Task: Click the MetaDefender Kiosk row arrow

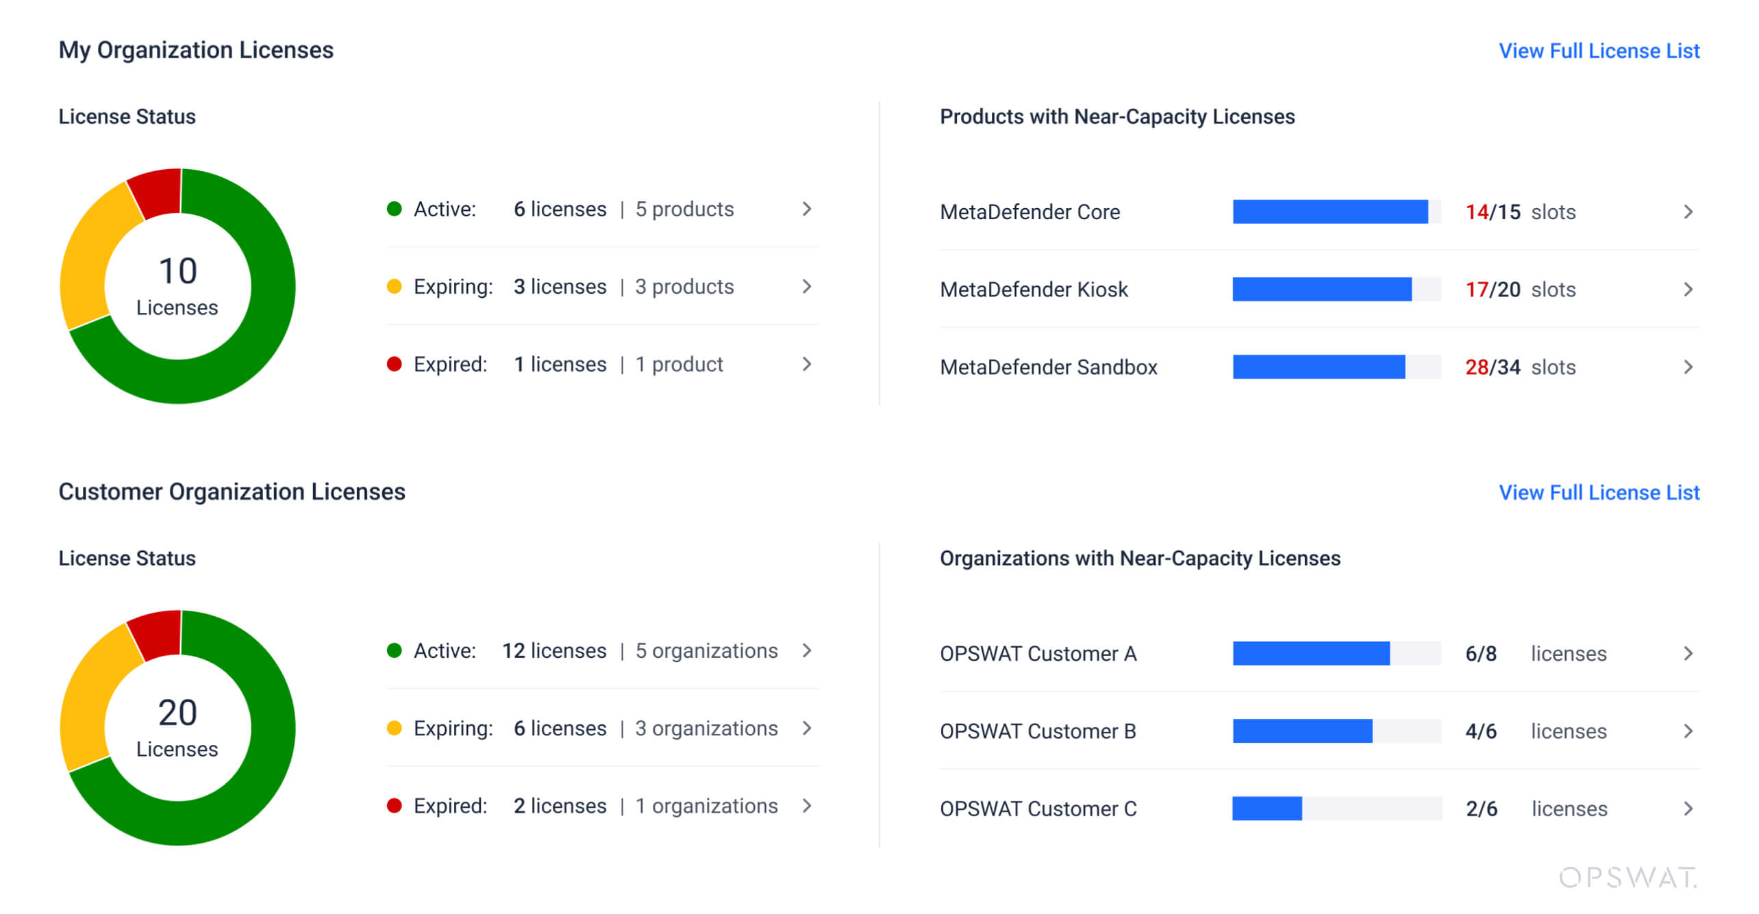Action: click(1688, 290)
